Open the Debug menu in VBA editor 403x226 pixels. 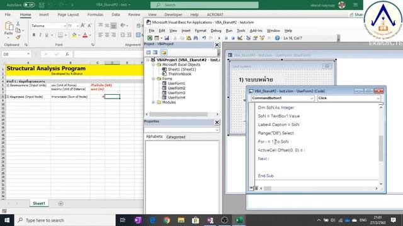click(x=216, y=31)
